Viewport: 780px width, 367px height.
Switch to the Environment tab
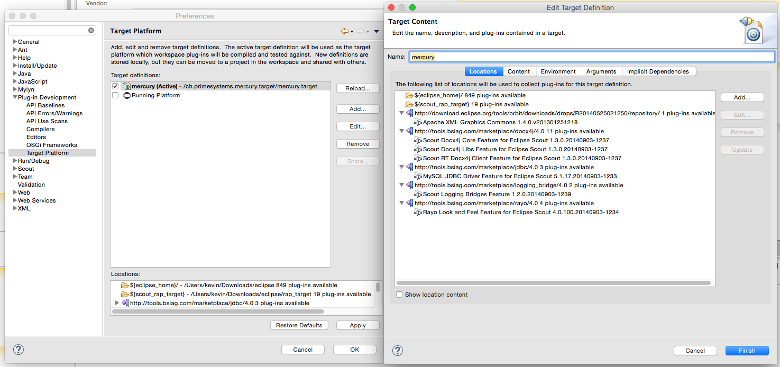point(558,71)
